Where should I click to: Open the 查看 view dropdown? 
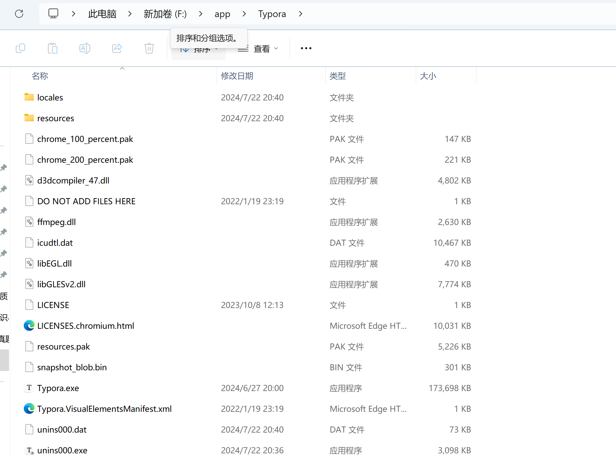pos(258,49)
